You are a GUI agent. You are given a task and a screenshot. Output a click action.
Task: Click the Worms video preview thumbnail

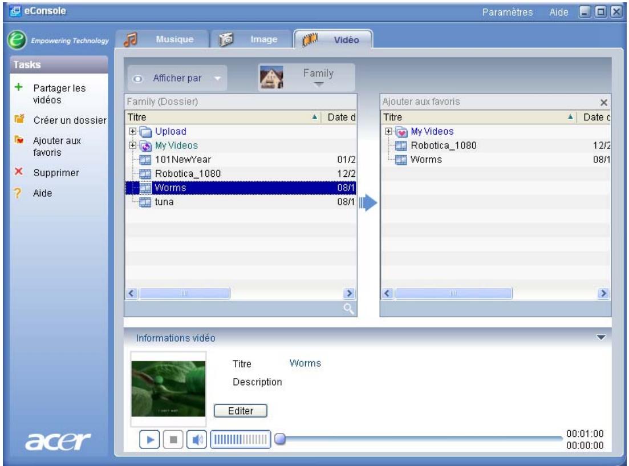coord(168,388)
